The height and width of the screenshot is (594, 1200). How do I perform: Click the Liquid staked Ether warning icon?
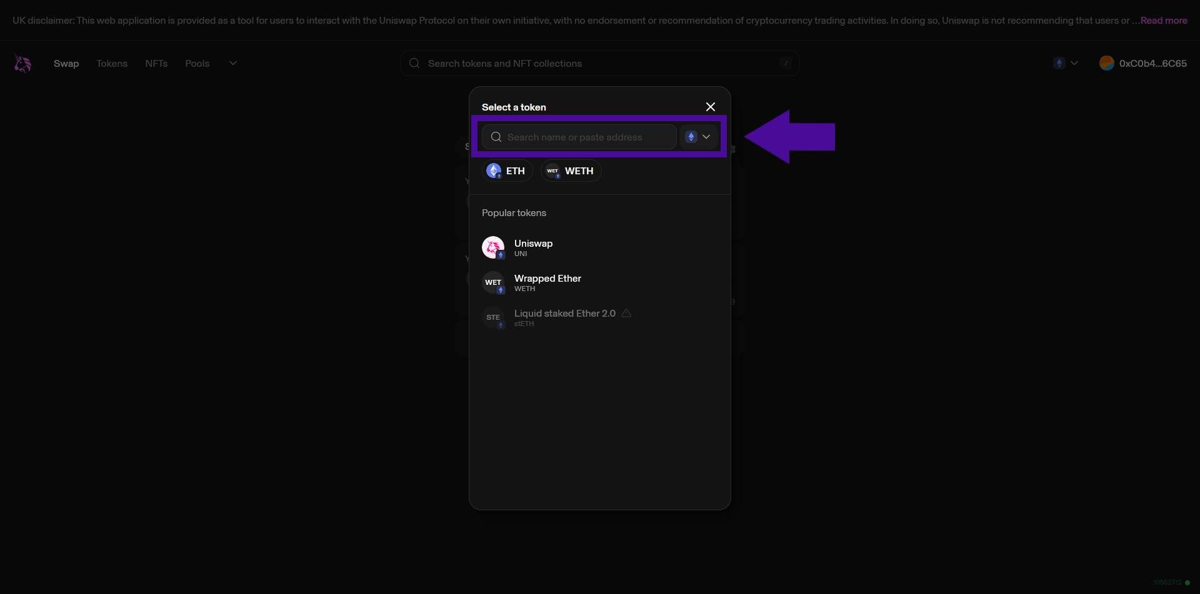pos(626,313)
